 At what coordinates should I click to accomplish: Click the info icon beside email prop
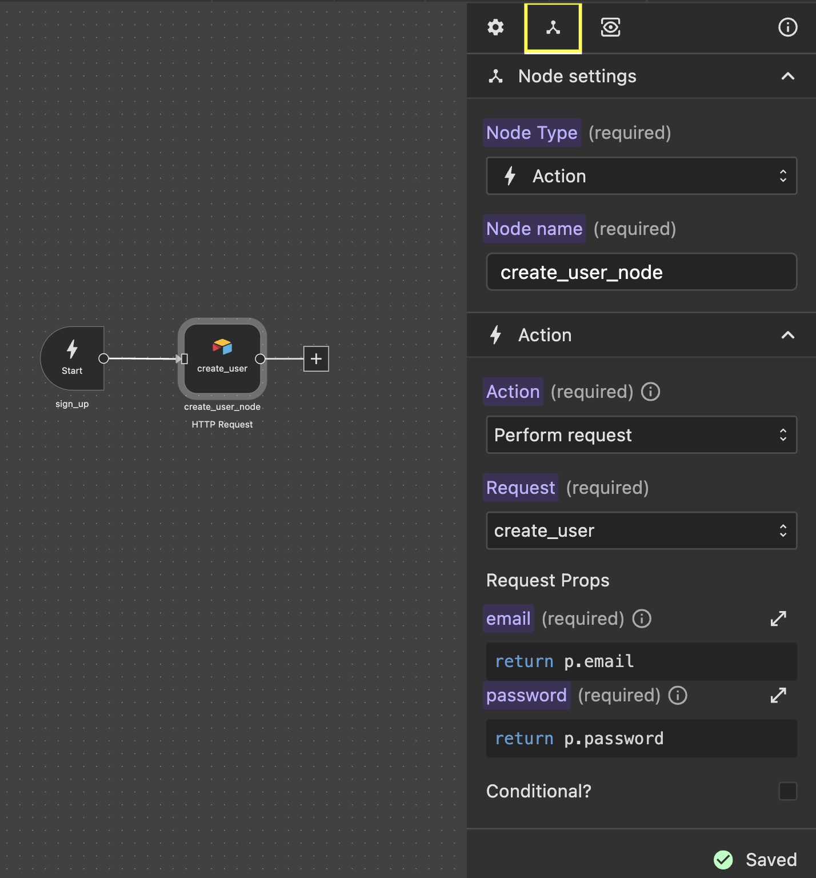pos(642,618)
